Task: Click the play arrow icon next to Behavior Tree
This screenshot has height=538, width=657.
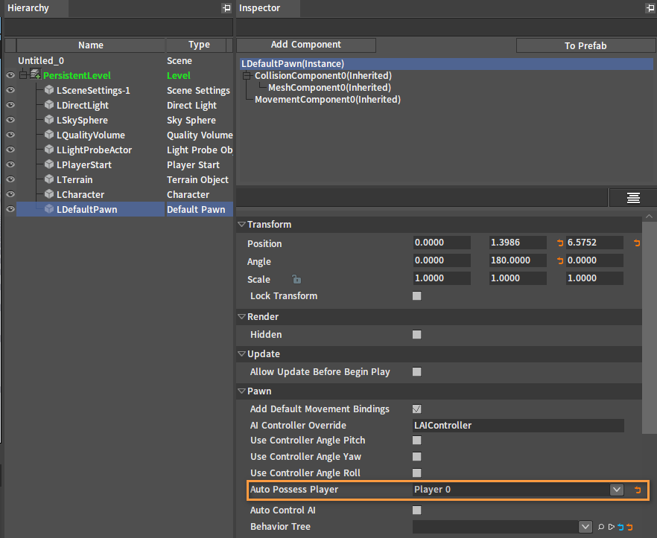Action: tap(612, 527)
